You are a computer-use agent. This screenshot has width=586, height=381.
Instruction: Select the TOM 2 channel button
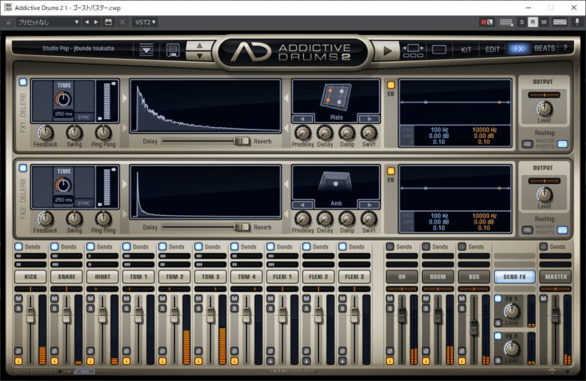tap(174, 276)
